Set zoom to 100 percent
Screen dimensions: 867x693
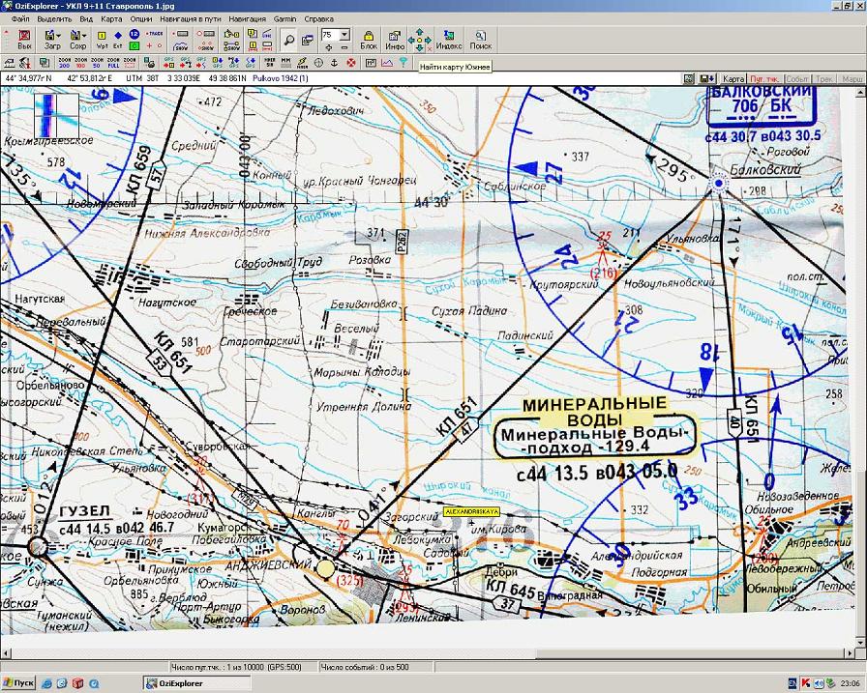coord(80,63)
